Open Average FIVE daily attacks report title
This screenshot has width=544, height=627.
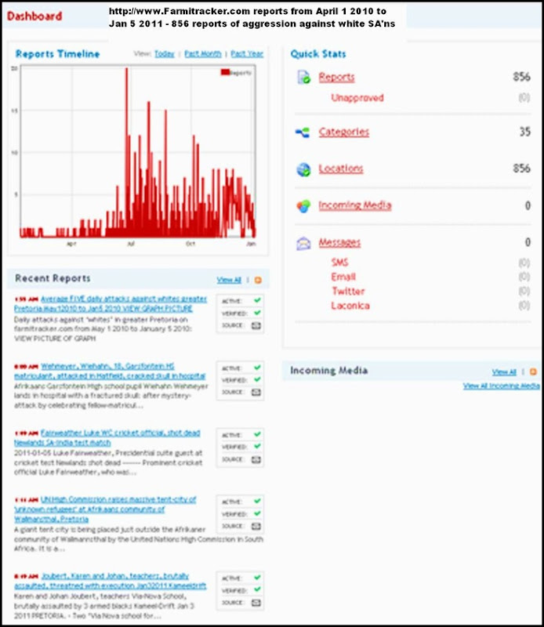coord(111,304)
